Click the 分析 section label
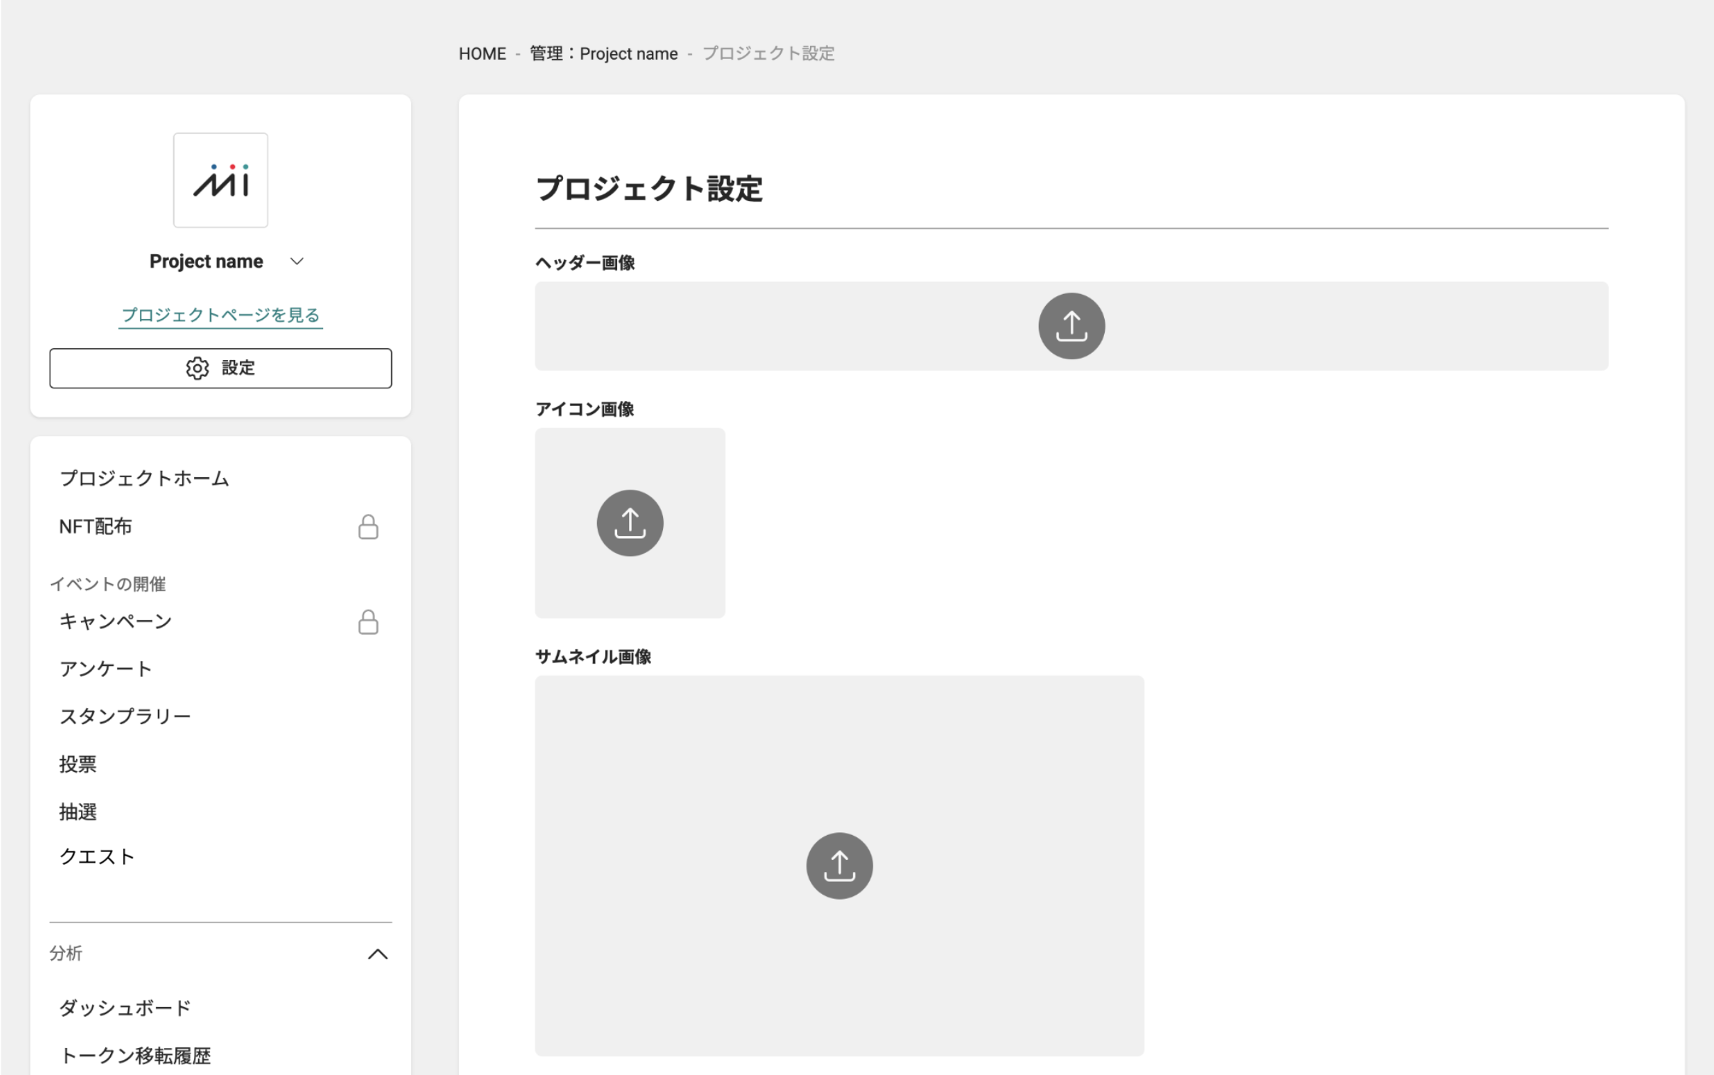This screenshot has height=1075, width=1714. (x=65, y=953)
